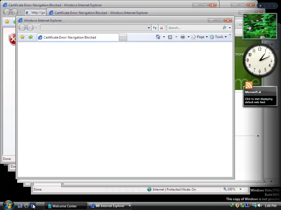Click the network icon in the system tray

(x=255, y=206)
